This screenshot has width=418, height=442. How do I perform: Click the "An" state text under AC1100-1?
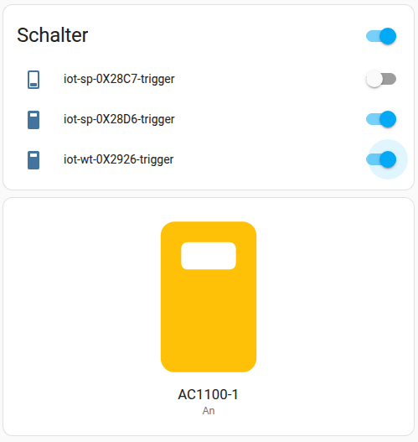coord(209,411)
